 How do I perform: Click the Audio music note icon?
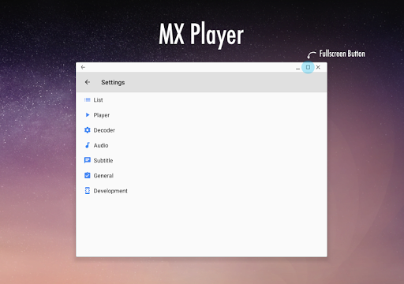[x=88, y=145]
